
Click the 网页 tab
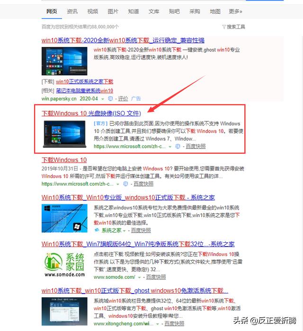point(52,11)
